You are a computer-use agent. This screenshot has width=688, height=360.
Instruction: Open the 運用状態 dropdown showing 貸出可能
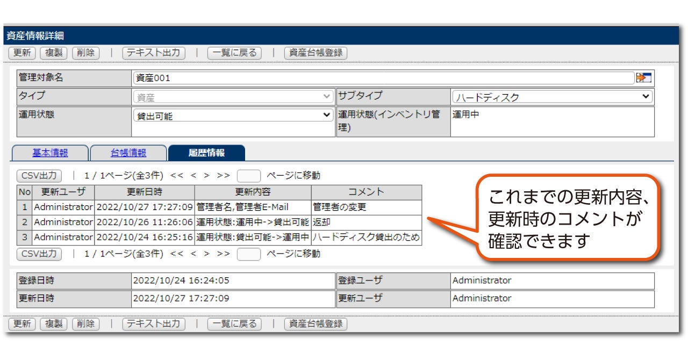pyautogui.click(x=233, y=116)
